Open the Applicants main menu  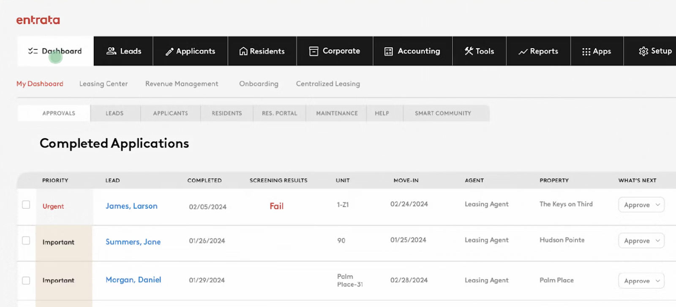click(x=191, y=51)
